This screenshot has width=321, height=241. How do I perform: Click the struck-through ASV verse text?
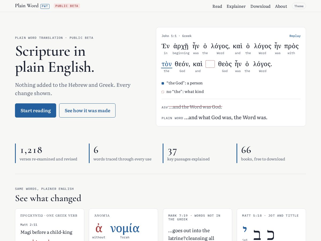(195, 107)
